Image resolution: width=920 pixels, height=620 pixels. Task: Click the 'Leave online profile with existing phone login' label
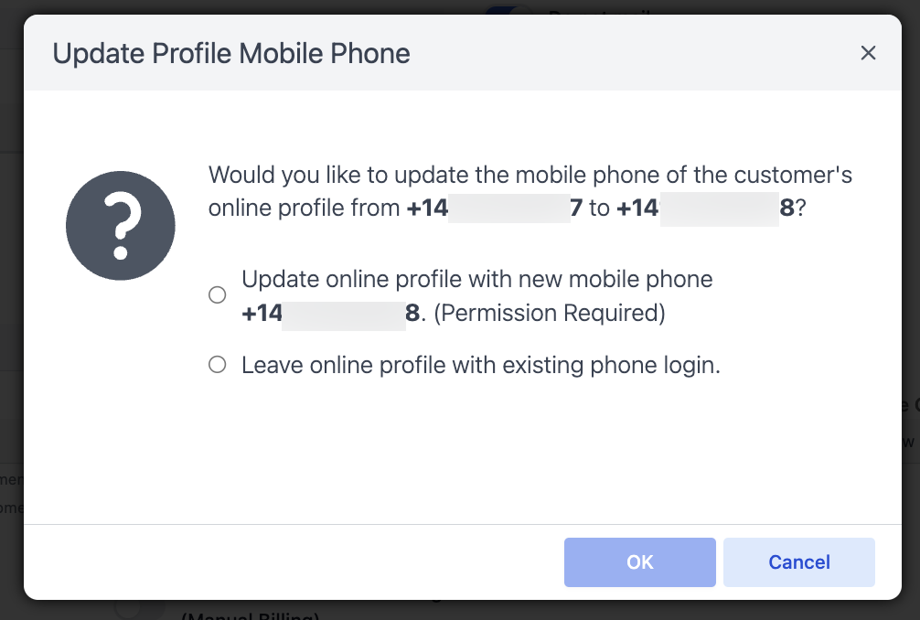(480, 365)
